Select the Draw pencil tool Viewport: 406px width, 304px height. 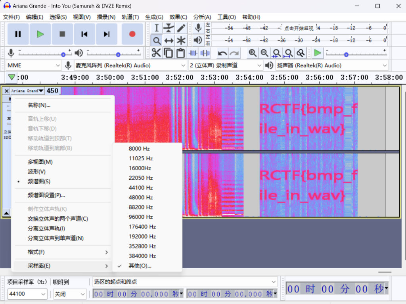pos(181,28)
